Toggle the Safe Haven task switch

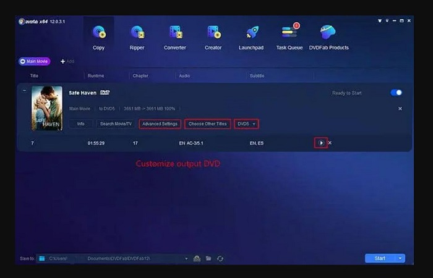tap(397, 93)
